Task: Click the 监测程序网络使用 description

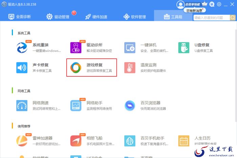Action: (99, 109)
